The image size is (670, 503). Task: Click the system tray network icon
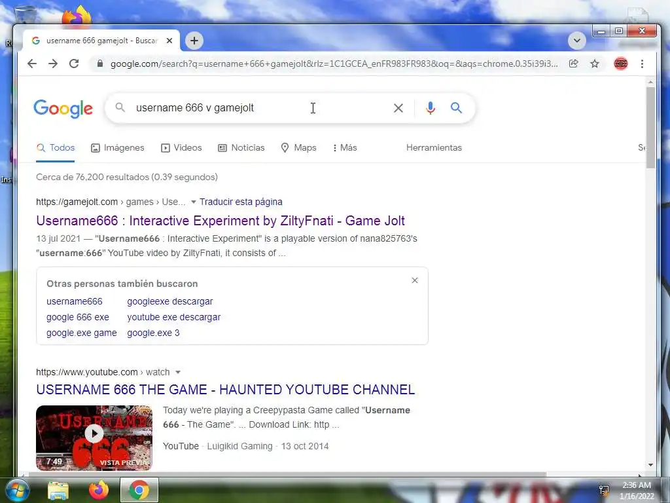604,491
